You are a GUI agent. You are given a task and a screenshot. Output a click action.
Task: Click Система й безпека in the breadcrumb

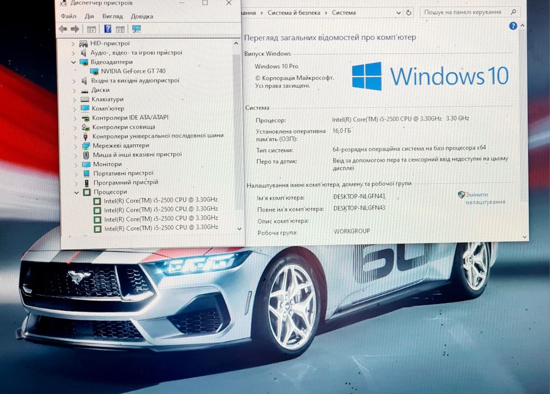click(294, 12)
